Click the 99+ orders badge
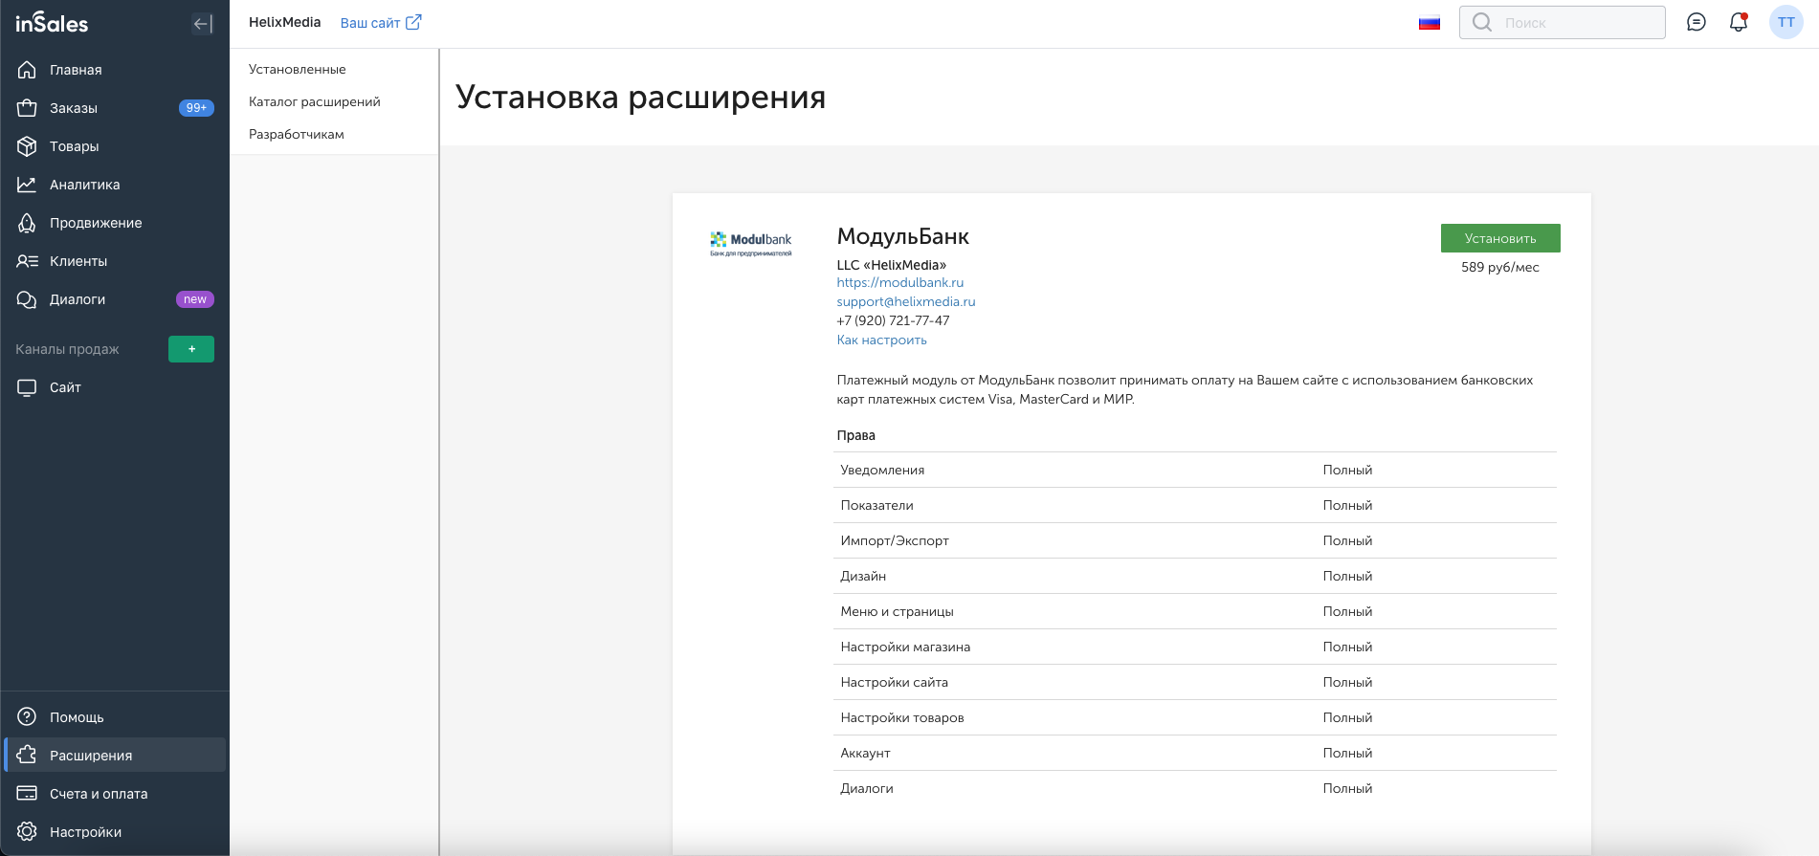This screenshot has width=1819, height=856. [196, 108]
